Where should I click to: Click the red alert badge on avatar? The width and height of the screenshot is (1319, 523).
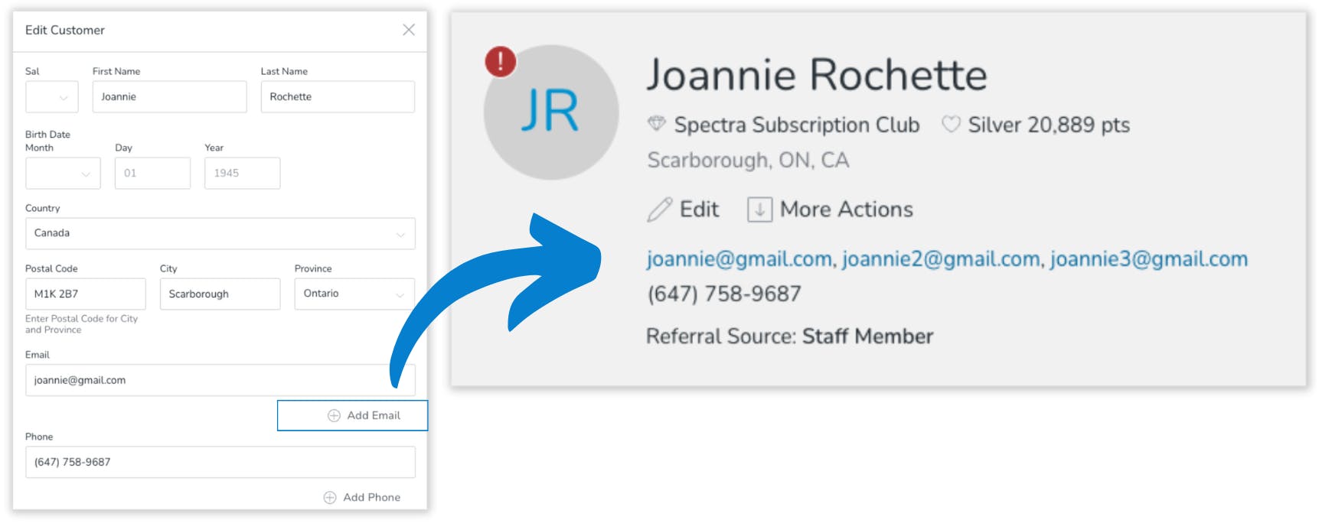click(x=501, y=61)
